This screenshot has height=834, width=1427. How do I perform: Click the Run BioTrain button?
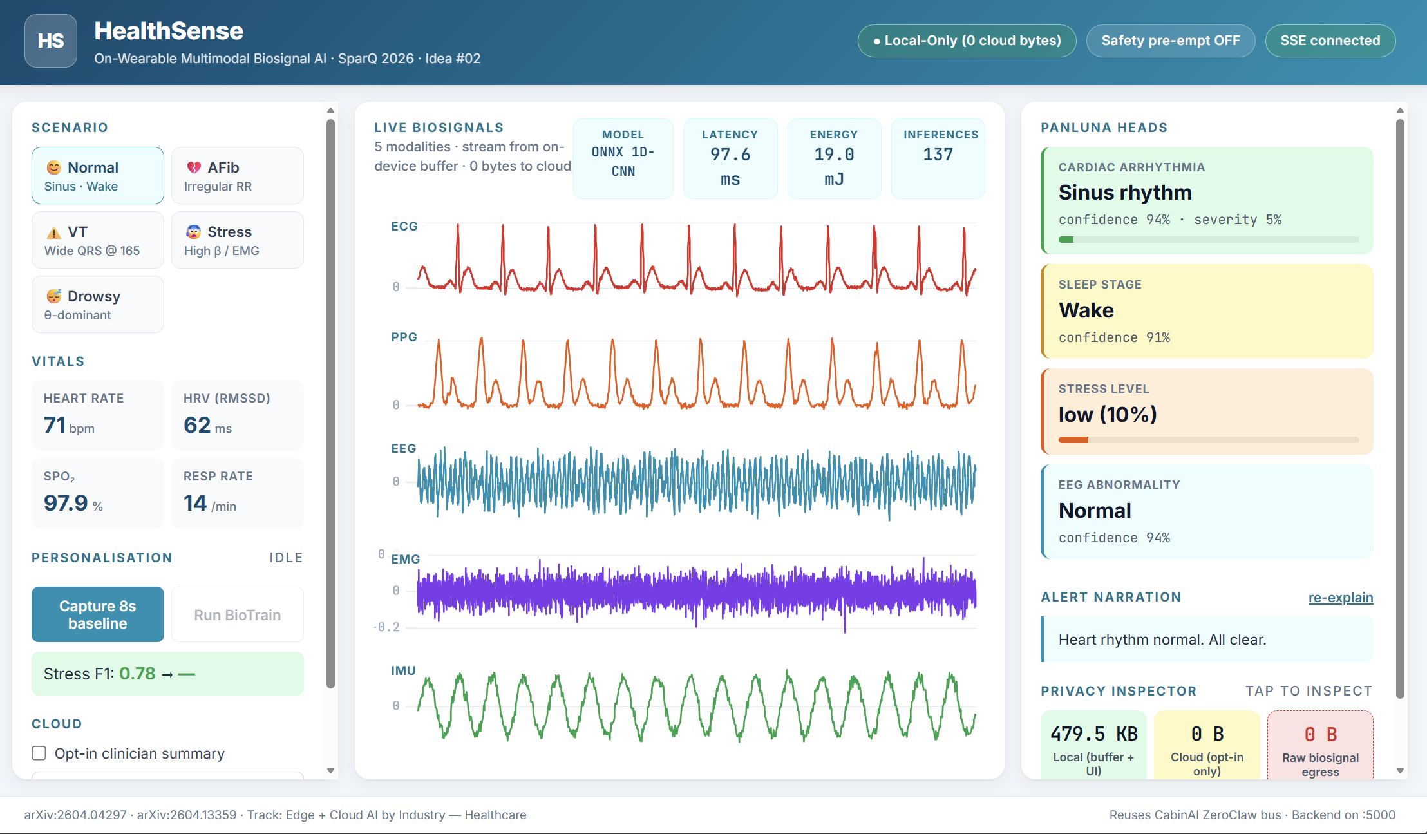click(238, 614)
